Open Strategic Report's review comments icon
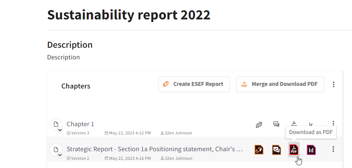Screen dimensions: 352x168 (277, 150)
